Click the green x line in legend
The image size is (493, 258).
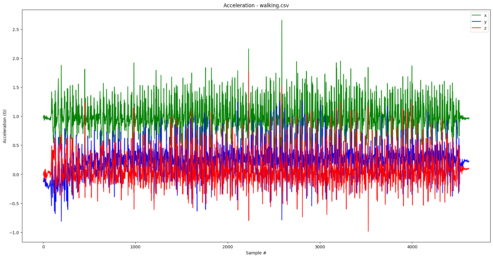click(476, 15)
